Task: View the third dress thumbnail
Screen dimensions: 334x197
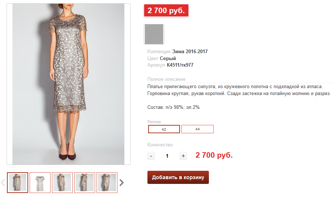Action: (62, 182)
